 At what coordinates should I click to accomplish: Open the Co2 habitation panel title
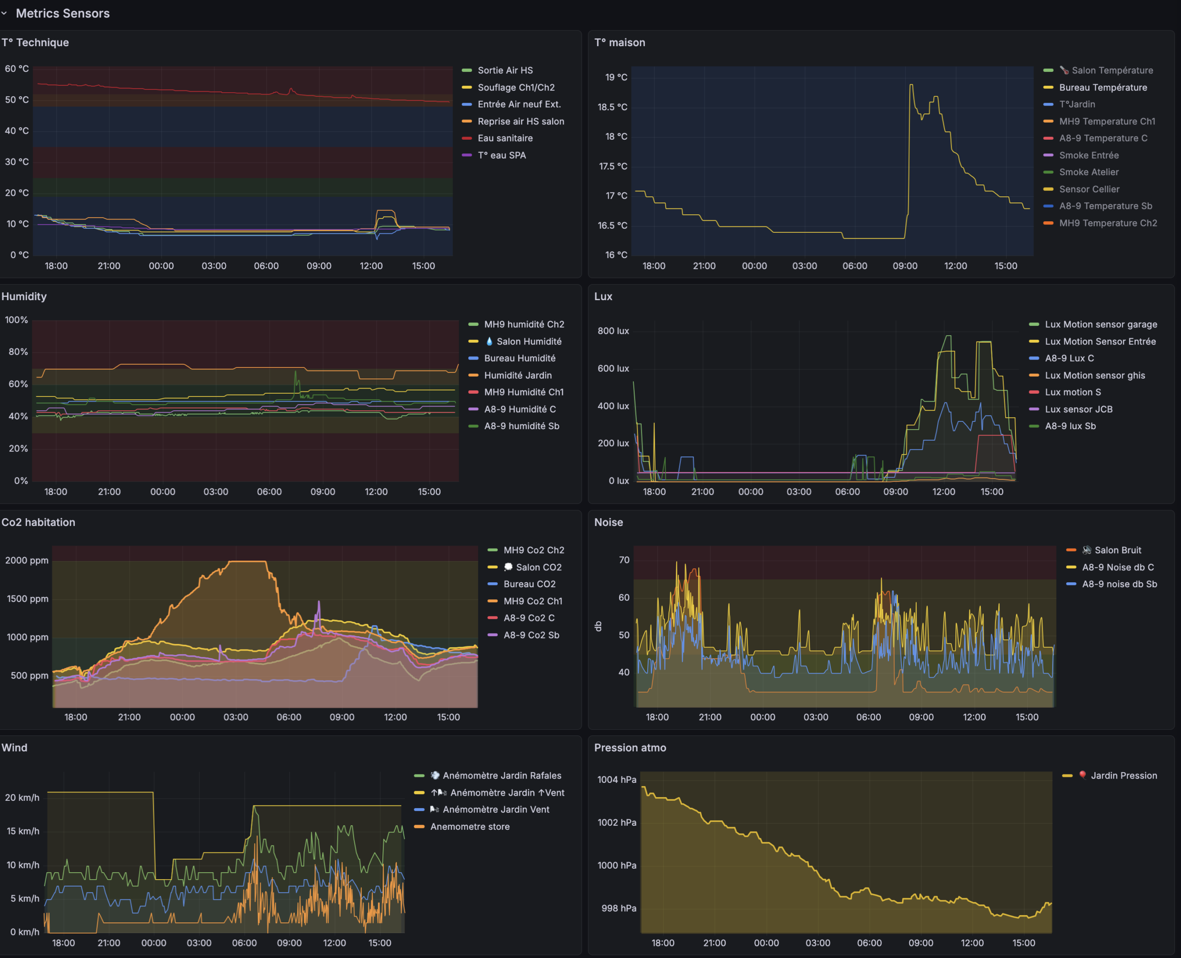pyautogui.click(x=38, y=522)
